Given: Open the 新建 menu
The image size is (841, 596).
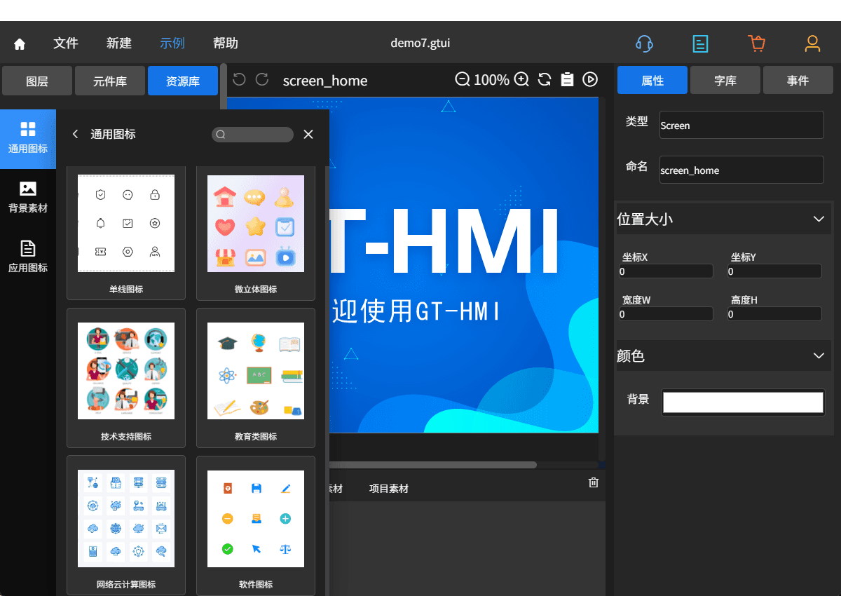Looking at the screenshot, I should click(119, 43).
